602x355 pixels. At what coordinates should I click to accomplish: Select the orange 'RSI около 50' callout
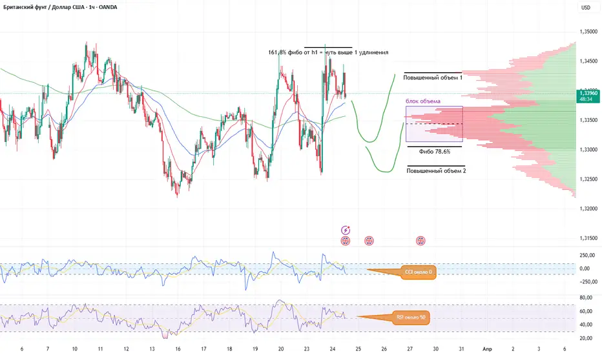[411, 318]
